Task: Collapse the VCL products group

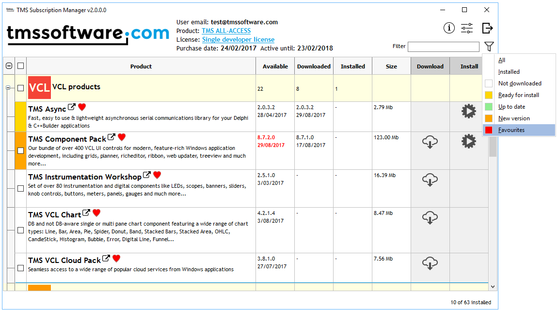Action: pyautogui.click(x=8, y=88)
